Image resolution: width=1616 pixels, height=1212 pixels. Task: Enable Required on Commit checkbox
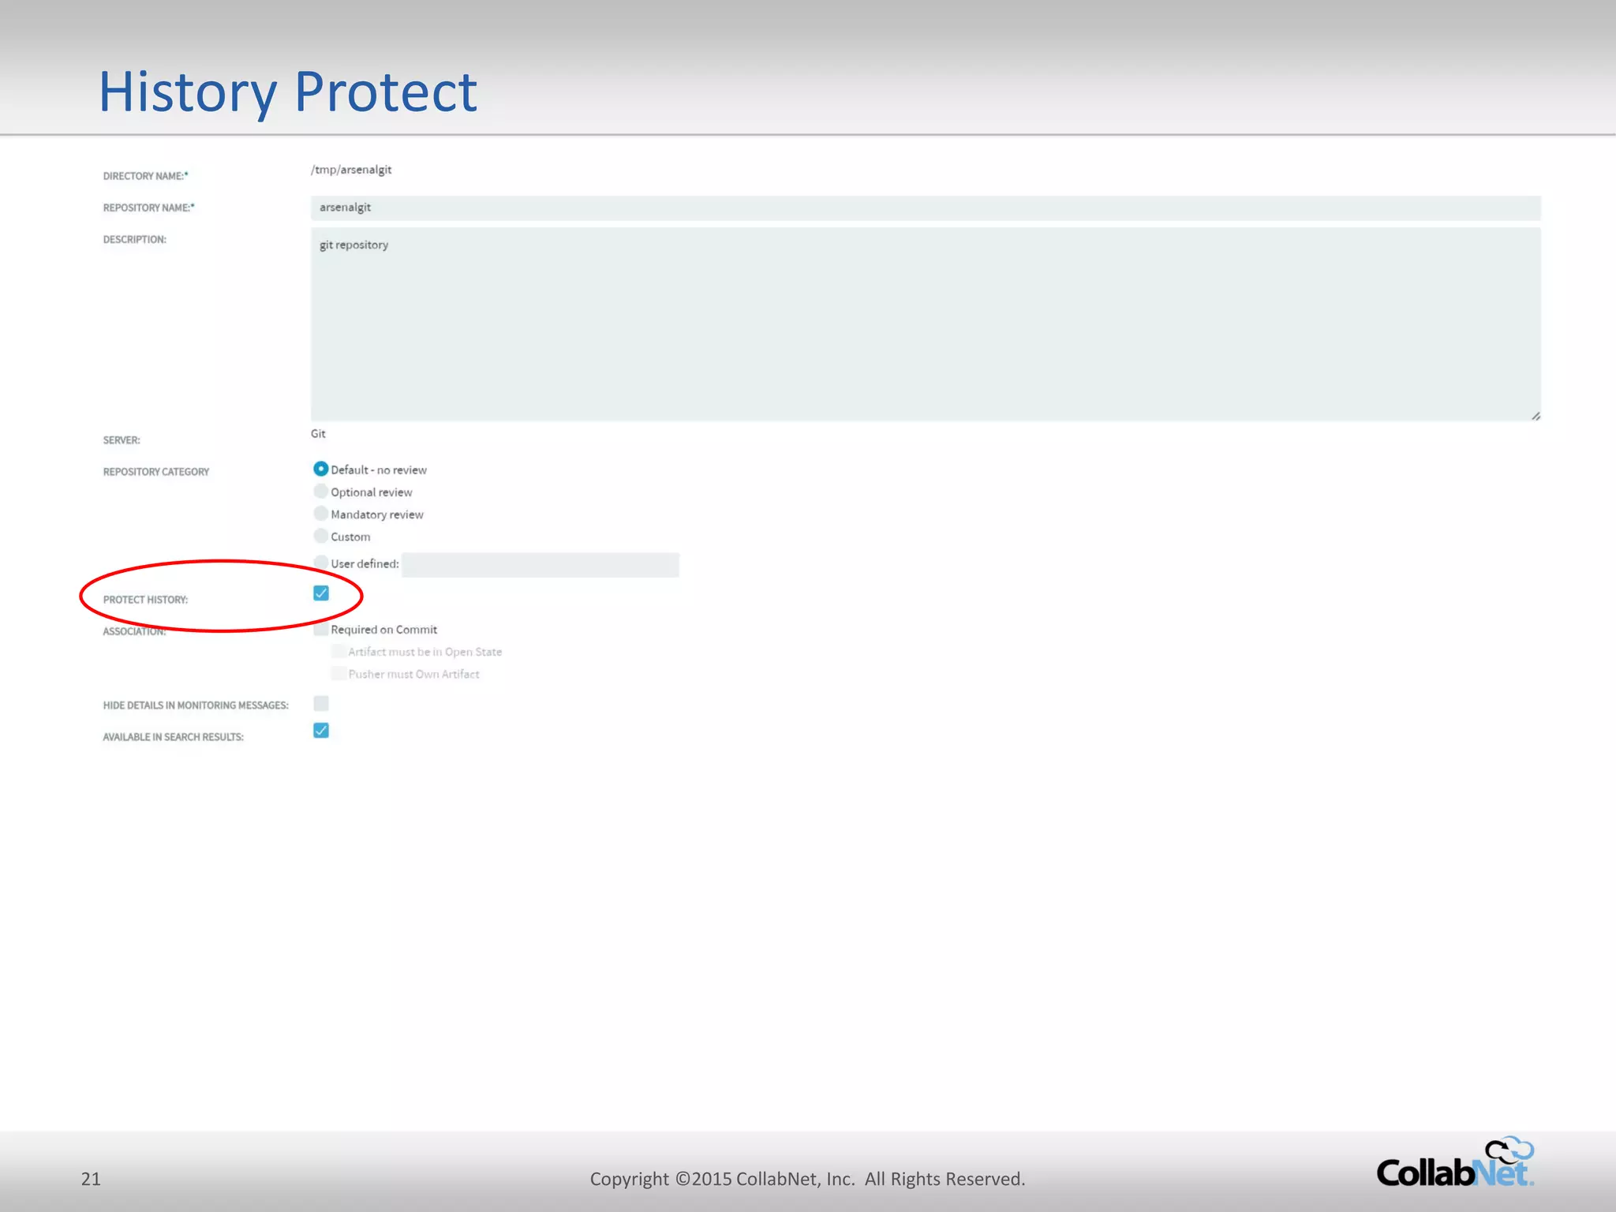[320, 630]
